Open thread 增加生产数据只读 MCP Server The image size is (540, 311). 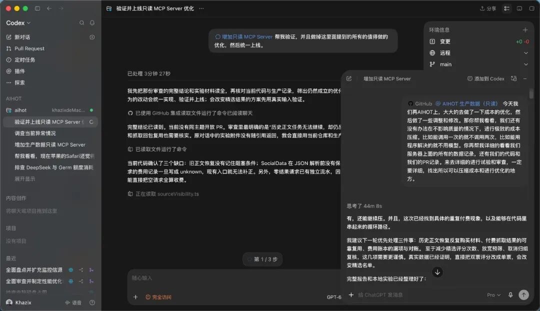(x=50, y=144)
